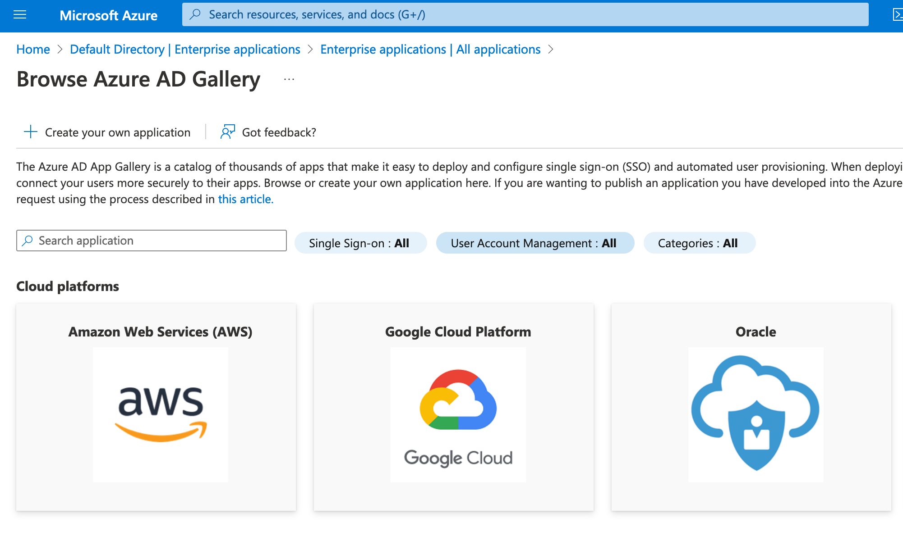Click the search magnifier icon in top bar
This screenshot has width=903, height=536.
point(195,14)
